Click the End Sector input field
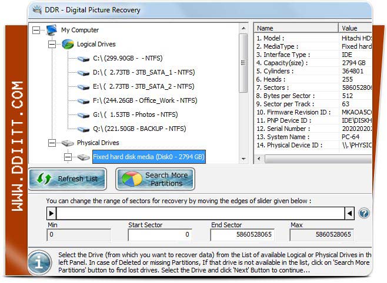The width and height of the screenshot is (387, 283). click(x=242, y=234)
